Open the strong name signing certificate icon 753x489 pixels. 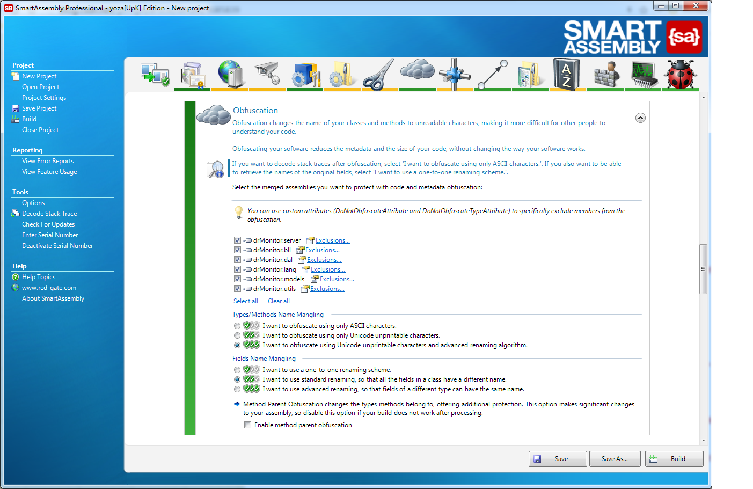[193, 75]
